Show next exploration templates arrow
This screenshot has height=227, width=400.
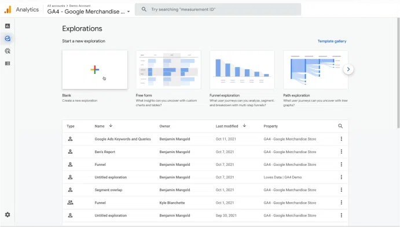click(348, 69)
